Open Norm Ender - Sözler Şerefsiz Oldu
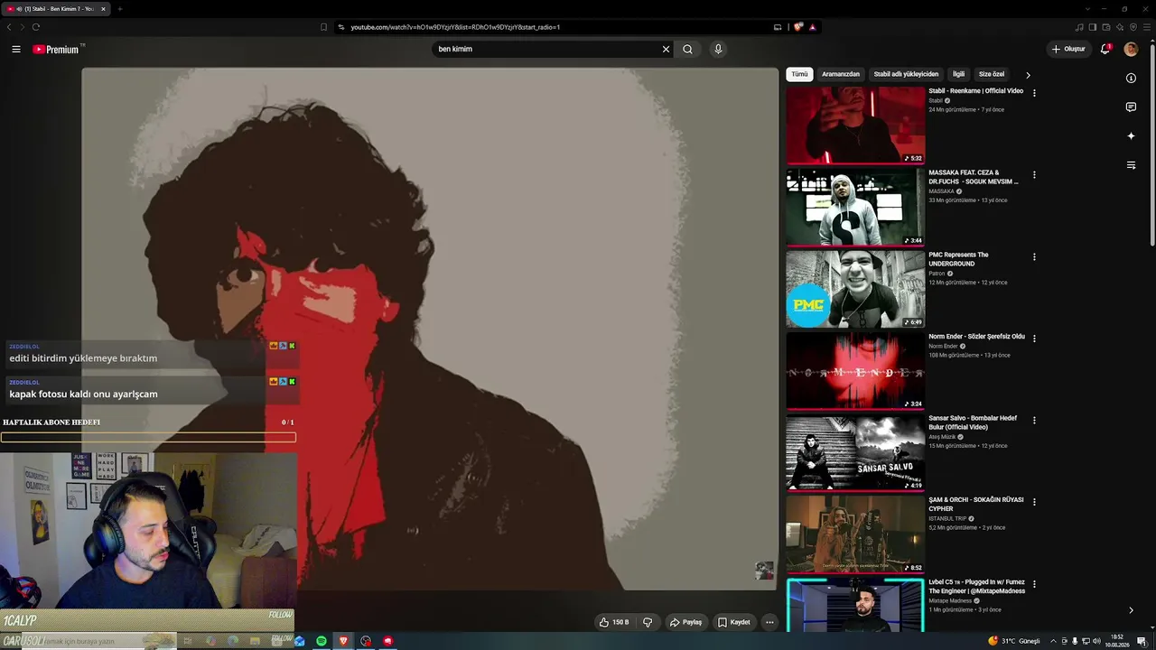The width and height of the screenshot is (1156, 650). click(976, 337)
